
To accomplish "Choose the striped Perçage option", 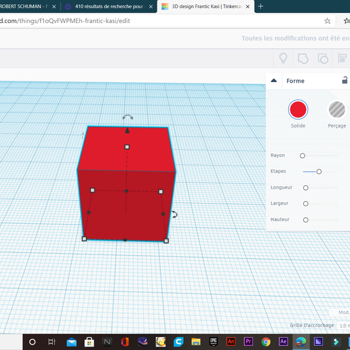I will click(x=337, y=110).
